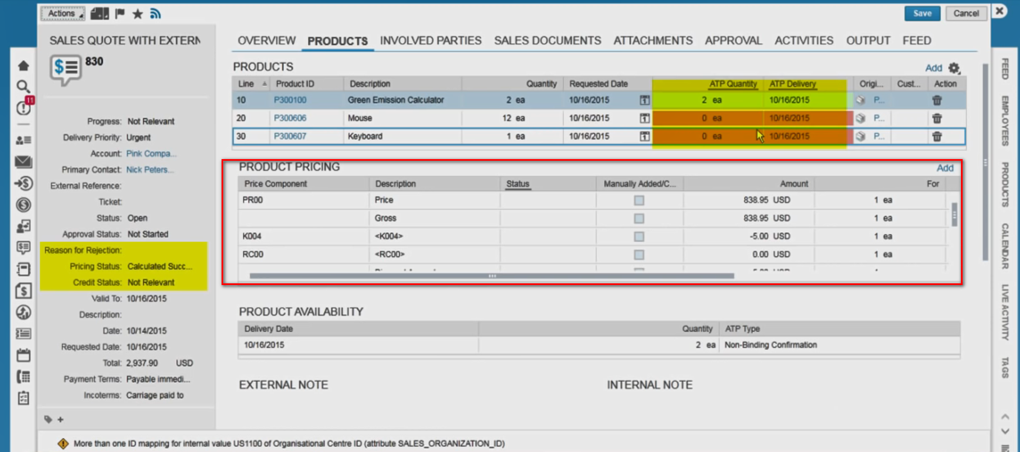Screen dimensions: 1020x452
Task: Click the flag icon in top toolbar
Action: [x=120, y=13]
